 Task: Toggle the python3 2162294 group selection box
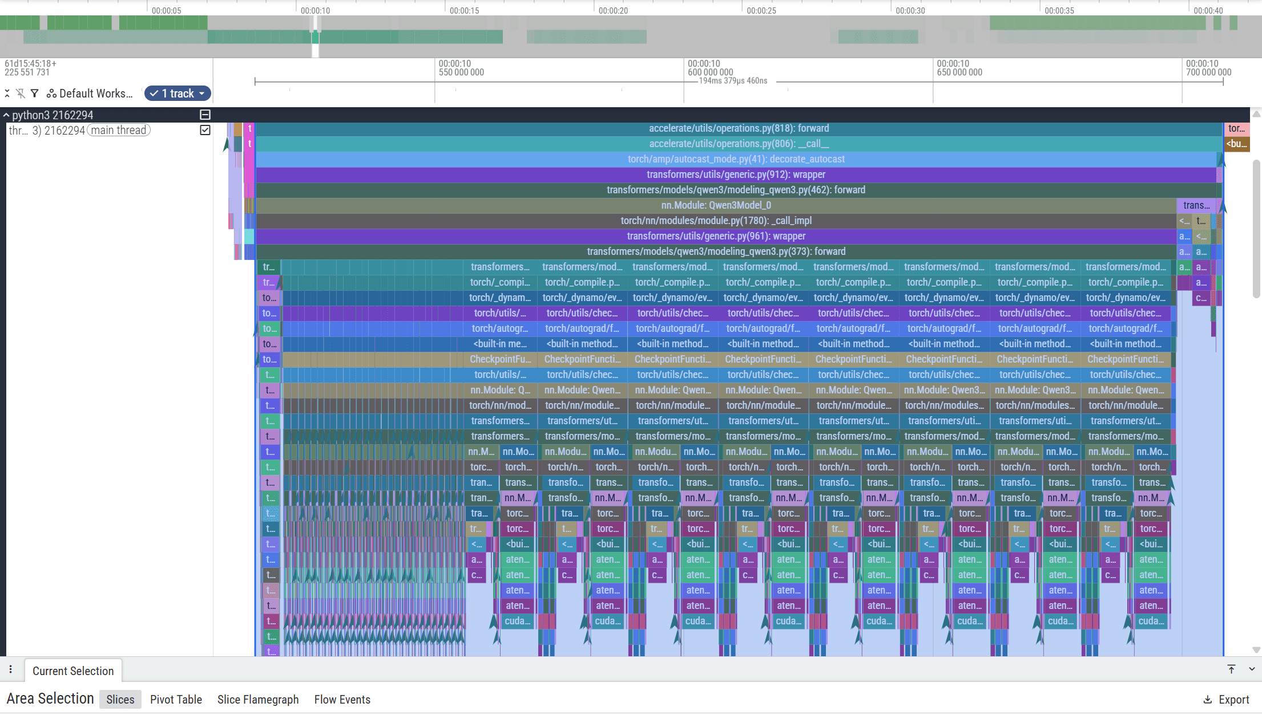tap(205, 115)
